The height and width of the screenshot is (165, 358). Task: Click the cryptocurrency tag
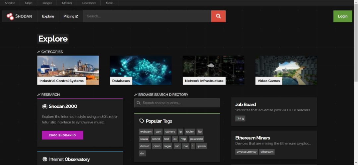point(246,152)
